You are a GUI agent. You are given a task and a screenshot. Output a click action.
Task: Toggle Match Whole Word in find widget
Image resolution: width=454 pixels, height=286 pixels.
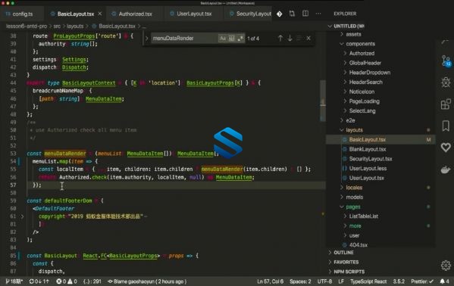pos(231,38)
